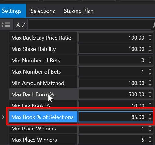
Task: Increase Max Back/Lay Price Ratio with up arrow
Action: coord(150,35)
